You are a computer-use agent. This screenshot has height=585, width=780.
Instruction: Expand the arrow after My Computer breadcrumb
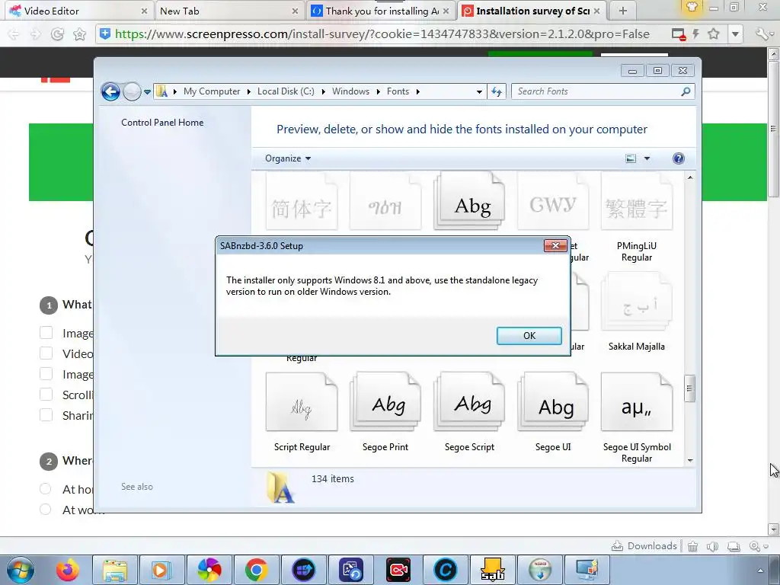coord(249,91)
